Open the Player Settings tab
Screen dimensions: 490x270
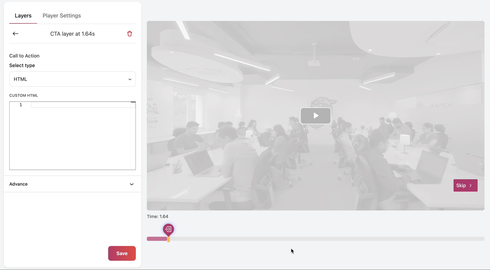(62, 16)
